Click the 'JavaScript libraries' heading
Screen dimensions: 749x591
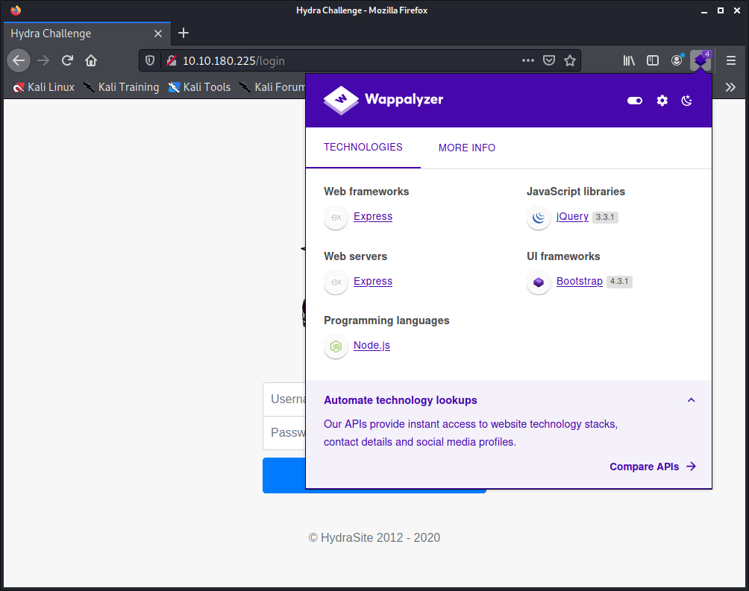[576, 192]
